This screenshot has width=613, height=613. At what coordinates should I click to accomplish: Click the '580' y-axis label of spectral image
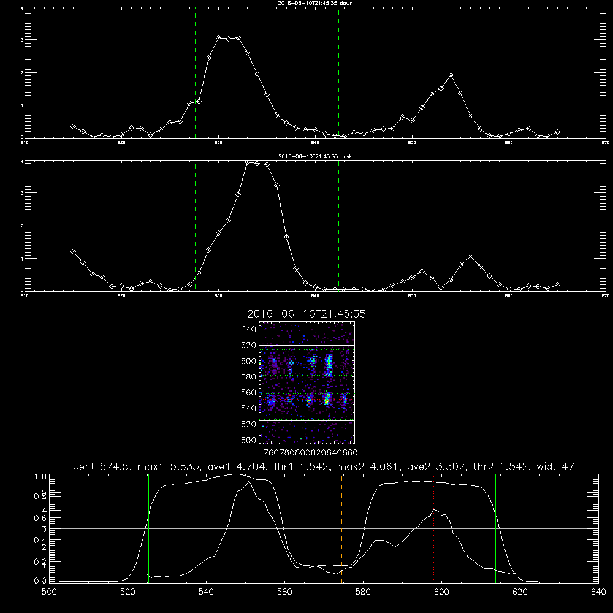tap(248, 377)
